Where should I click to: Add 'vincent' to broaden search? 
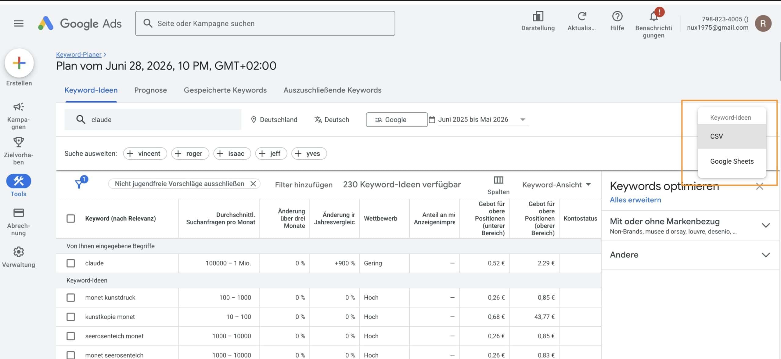[x=145, y=154]
